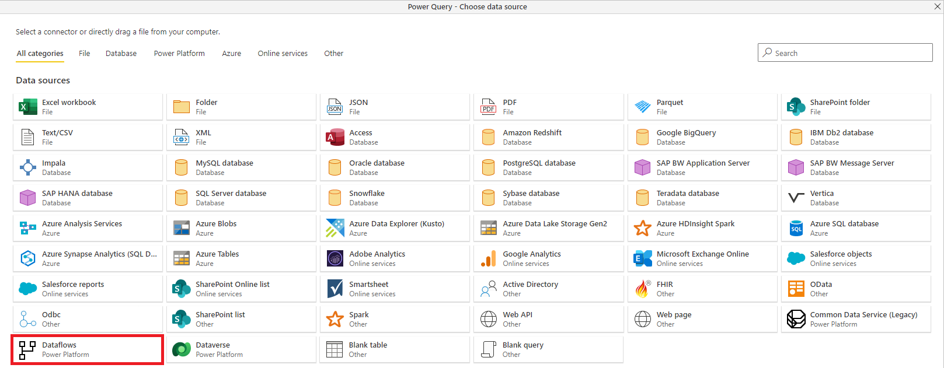This screenshot has width=944, height=368.
Task: Click the Google Analytics icon
Action: click(x=489, y=258)
